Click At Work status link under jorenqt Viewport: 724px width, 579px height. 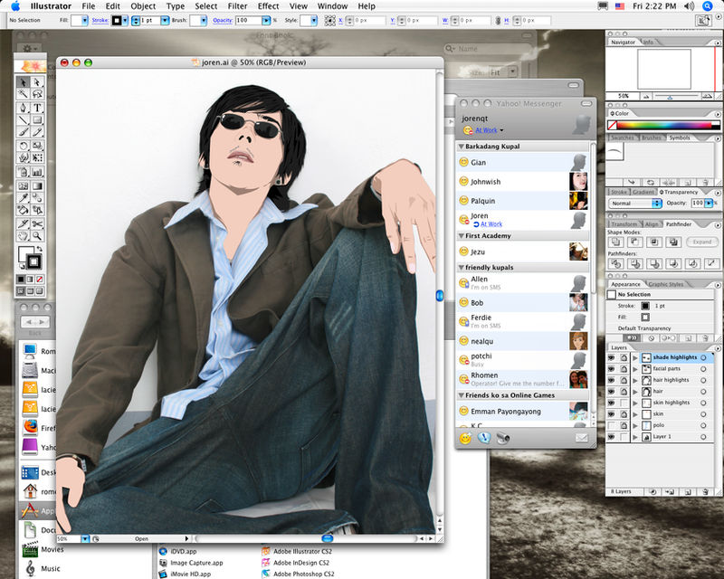coord(486,130)
